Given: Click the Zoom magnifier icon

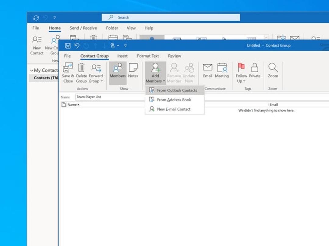Looking at the screenshot, I should tap(273, 67).
